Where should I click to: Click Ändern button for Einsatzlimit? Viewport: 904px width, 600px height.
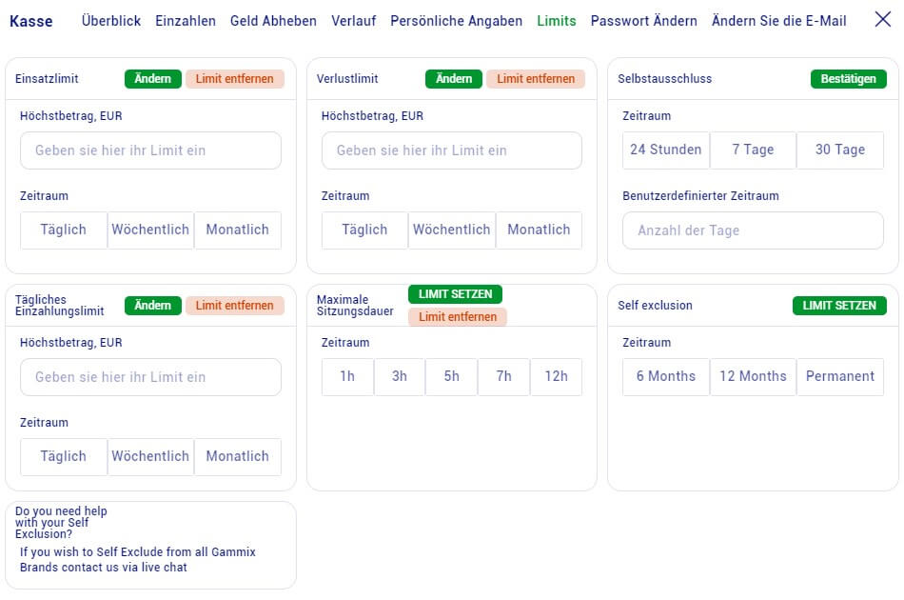pyautogui.click(x=152, y=79)
